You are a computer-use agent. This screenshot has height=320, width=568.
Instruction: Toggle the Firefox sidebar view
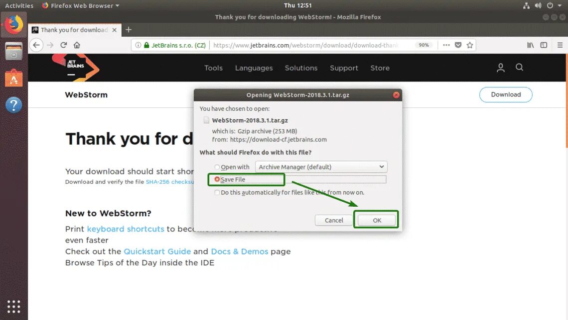pos(544,45)
